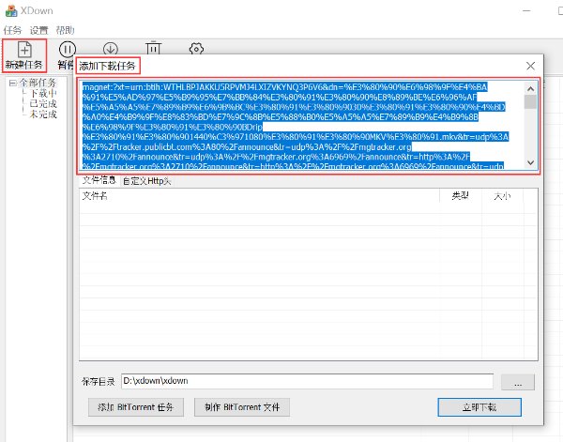Select 已完成 in the task tree
Screen dimensions: 563x442
coord(43,103)
